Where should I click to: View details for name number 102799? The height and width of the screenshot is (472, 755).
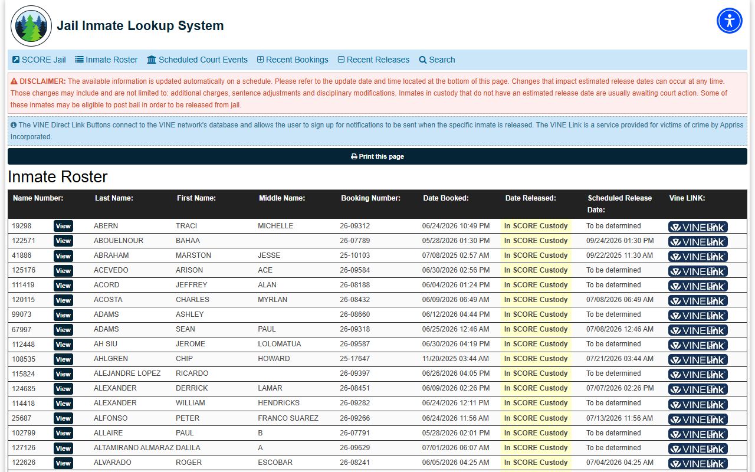[63, 433]
